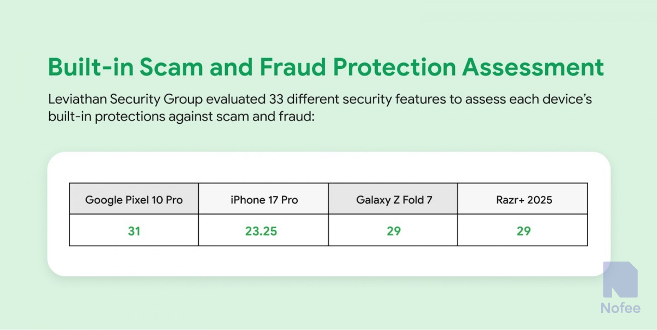Click the number 33 in the description
Image resolution: width=657 pixels, height=330 pixels.
[x=277, y=101]
